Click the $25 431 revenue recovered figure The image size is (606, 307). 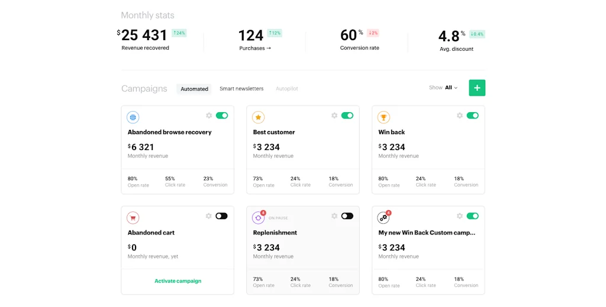[x=142, y=35]
